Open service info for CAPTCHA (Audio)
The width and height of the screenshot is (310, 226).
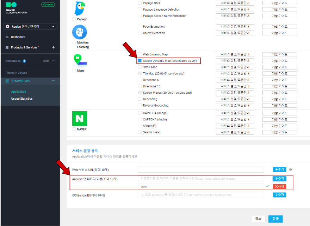[x=235, y=119]
